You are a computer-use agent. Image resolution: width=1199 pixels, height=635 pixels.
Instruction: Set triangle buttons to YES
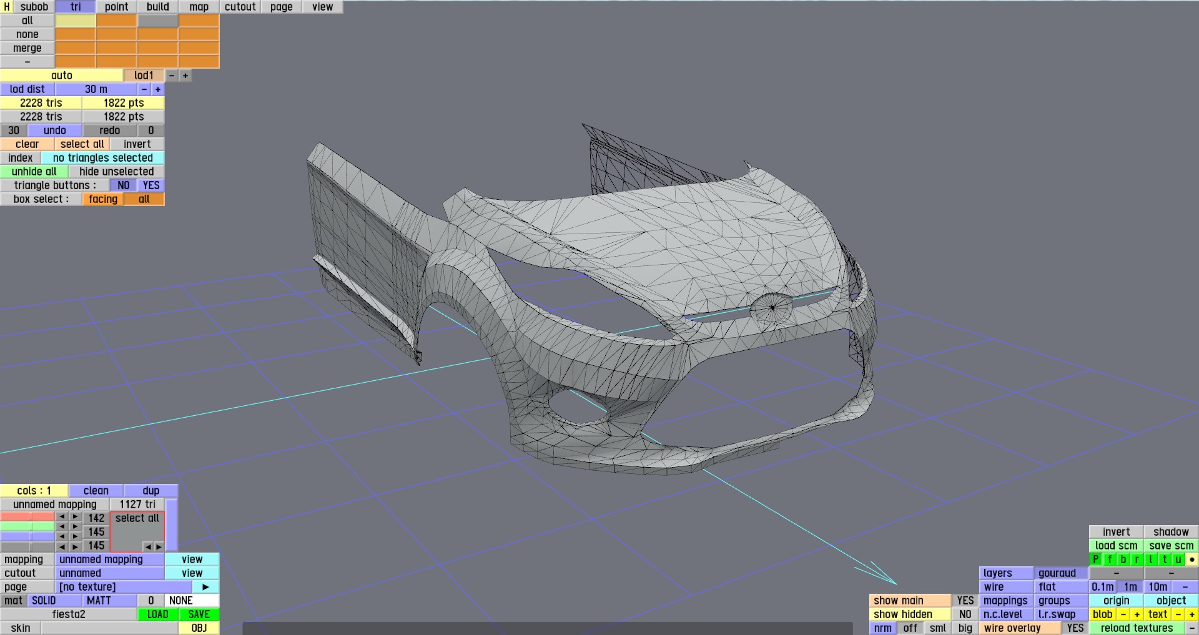[x=151, y=185]
